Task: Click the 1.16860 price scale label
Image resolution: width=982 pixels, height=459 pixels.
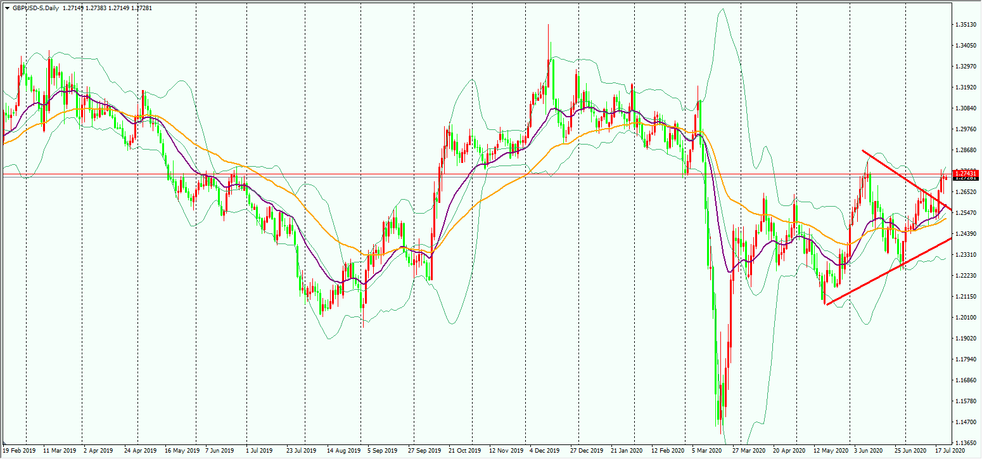Action: pos(965,380)
